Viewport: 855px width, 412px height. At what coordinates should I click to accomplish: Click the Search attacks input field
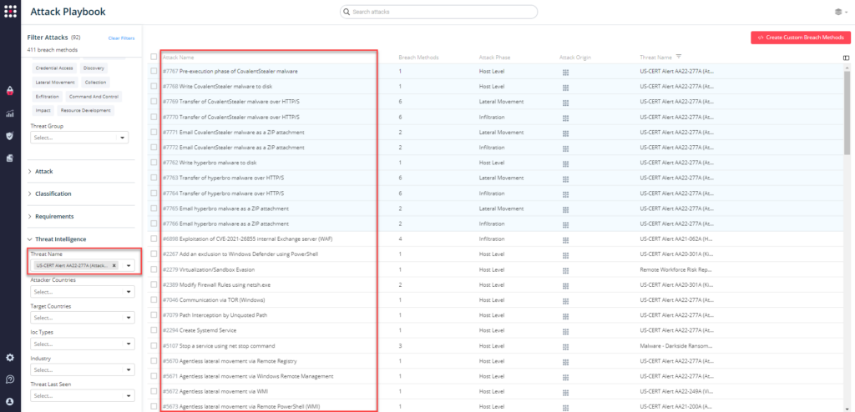click(438, 12)
